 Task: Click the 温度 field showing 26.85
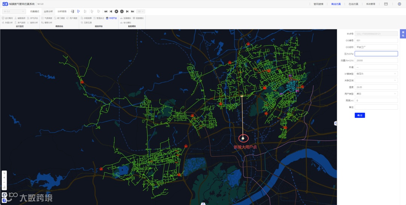[x=376, y=87]
